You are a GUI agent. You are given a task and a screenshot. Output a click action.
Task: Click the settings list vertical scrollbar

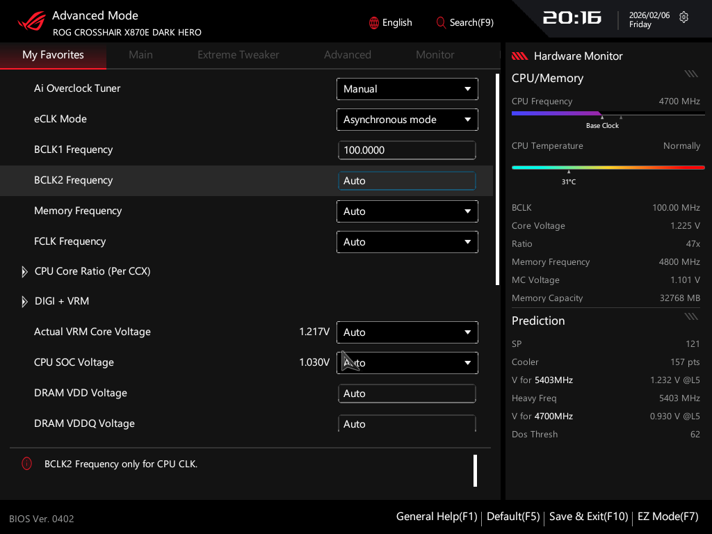[497, 179]
